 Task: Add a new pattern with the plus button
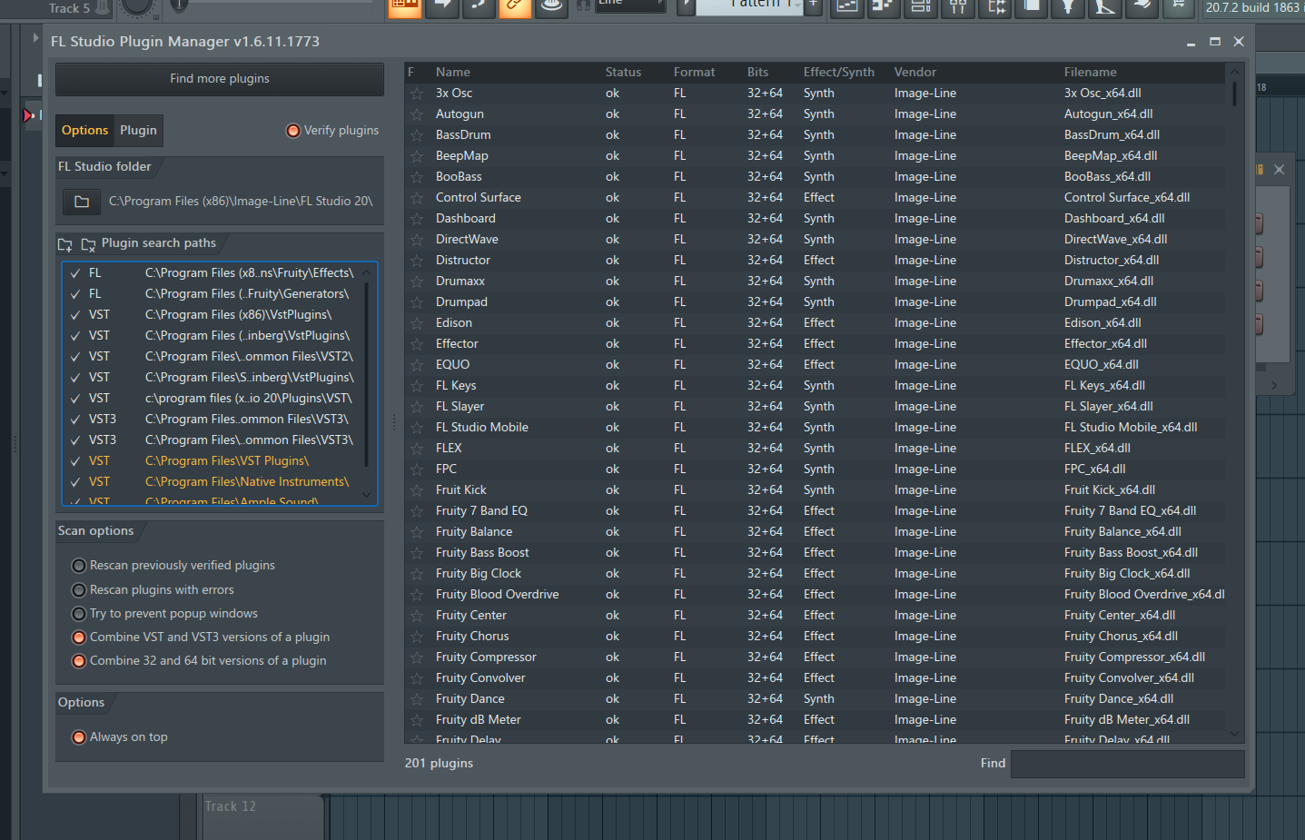coord(814,5)
